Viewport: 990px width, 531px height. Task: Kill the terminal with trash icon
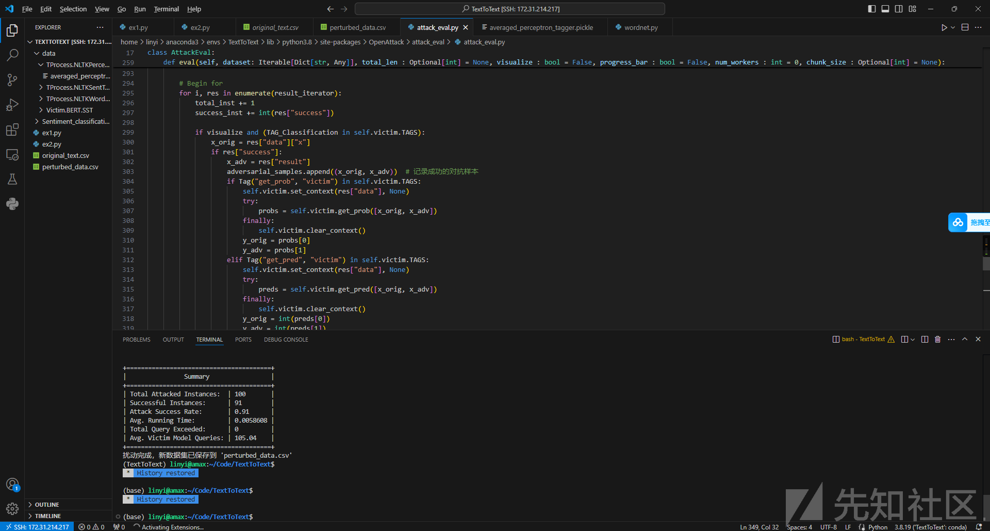coord(938,339)
